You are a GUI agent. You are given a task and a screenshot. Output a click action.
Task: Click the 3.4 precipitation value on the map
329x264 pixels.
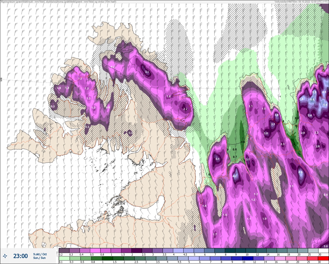tap(310, 116)
